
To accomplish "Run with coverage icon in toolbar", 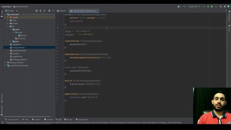I will [x=212, y=6].
